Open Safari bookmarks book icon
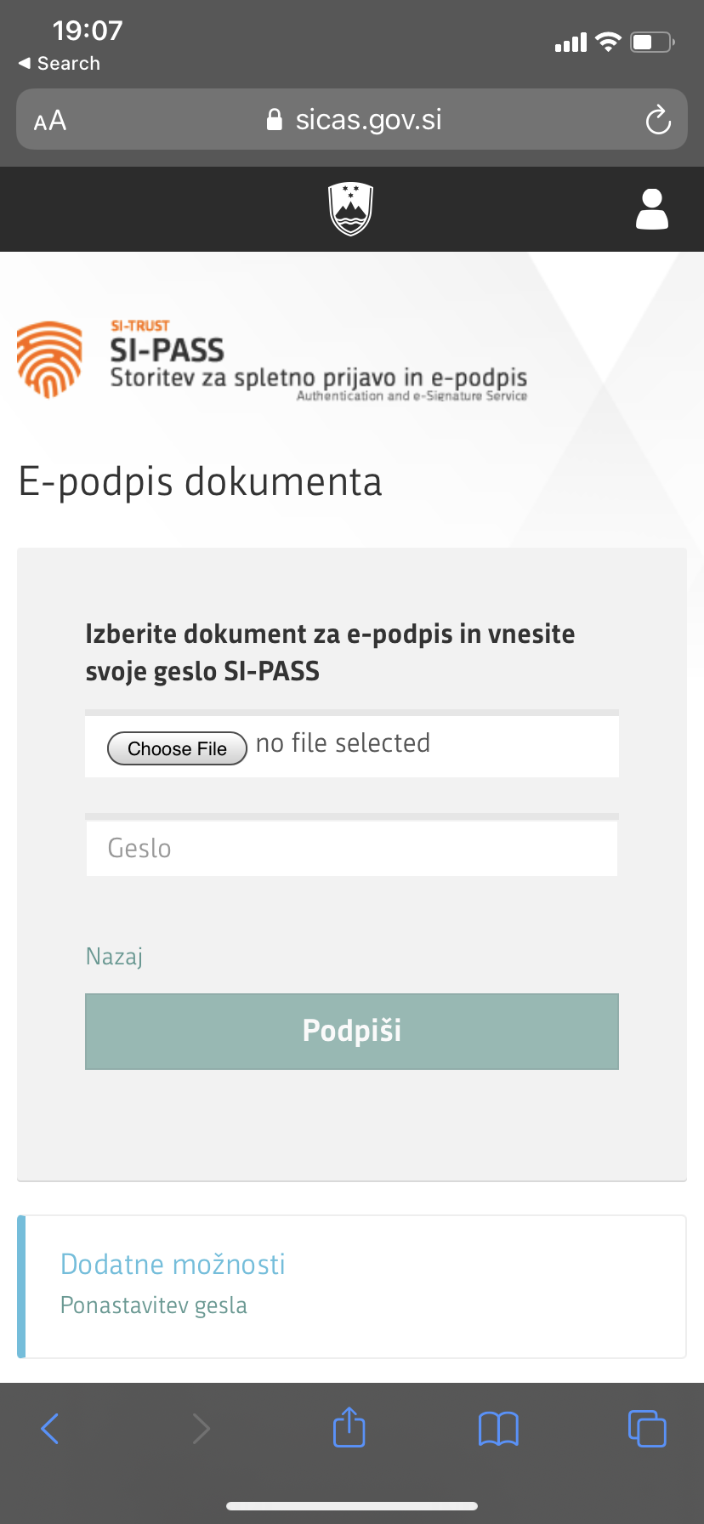This screenshot has height=1524, width=704. coord(498,1429)
